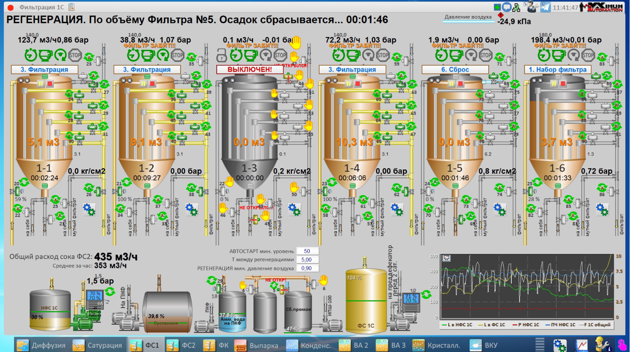Click the timer regeneration icon above filter 1-4
The width and height of the screenshot is (630, 352).
[x=338, y=54]
